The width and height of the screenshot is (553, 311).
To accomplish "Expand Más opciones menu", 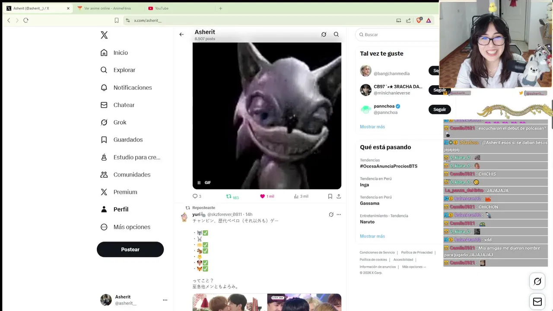I will click(x=125, y=227).
